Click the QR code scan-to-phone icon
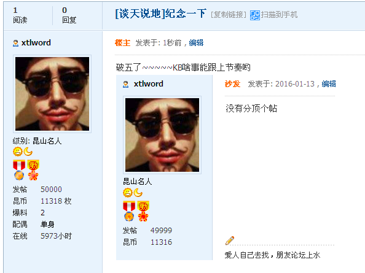This screenshot has width=365, height=273. 255,15
